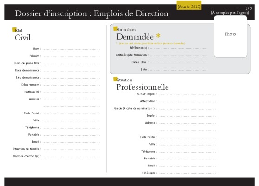Click the Référence(s) field line
Screen dimensions: 259x186
pyautogui.click(x=179, y=48)
